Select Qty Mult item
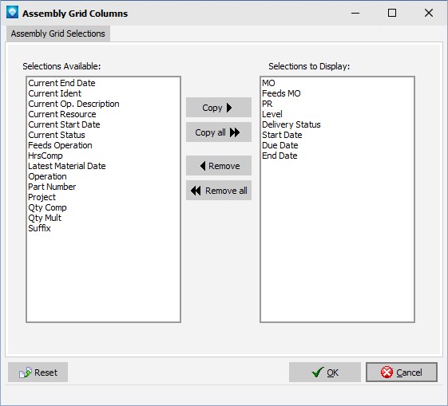Viewport: 448px width, 406px height. click(45, 218)
